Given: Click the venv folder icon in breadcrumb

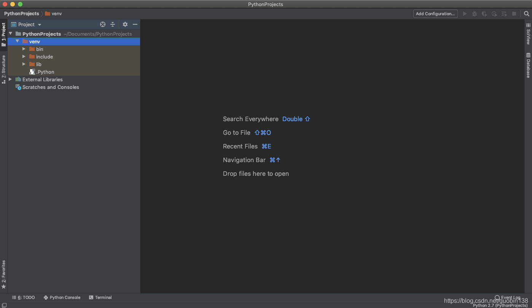Looking at the screenshot, I should pos(48,14).
